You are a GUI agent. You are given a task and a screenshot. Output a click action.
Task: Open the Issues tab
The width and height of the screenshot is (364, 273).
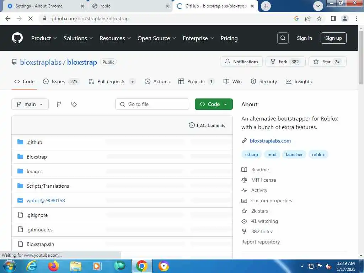click(x=61, y=81)
